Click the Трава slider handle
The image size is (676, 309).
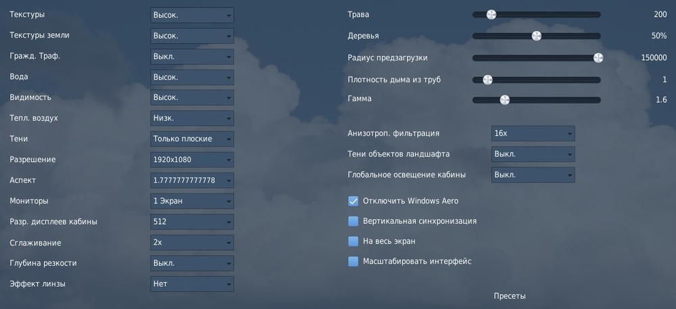[491, 15]
